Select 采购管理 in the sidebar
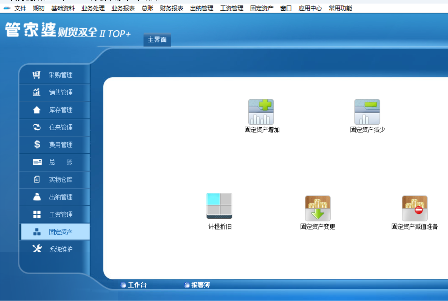Screen dimensions: 448x301 pos(55,75)
